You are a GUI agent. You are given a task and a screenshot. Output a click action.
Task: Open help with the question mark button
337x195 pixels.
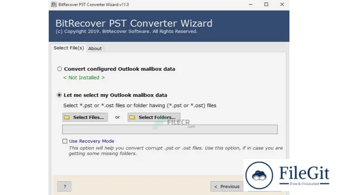pos(64,187)
